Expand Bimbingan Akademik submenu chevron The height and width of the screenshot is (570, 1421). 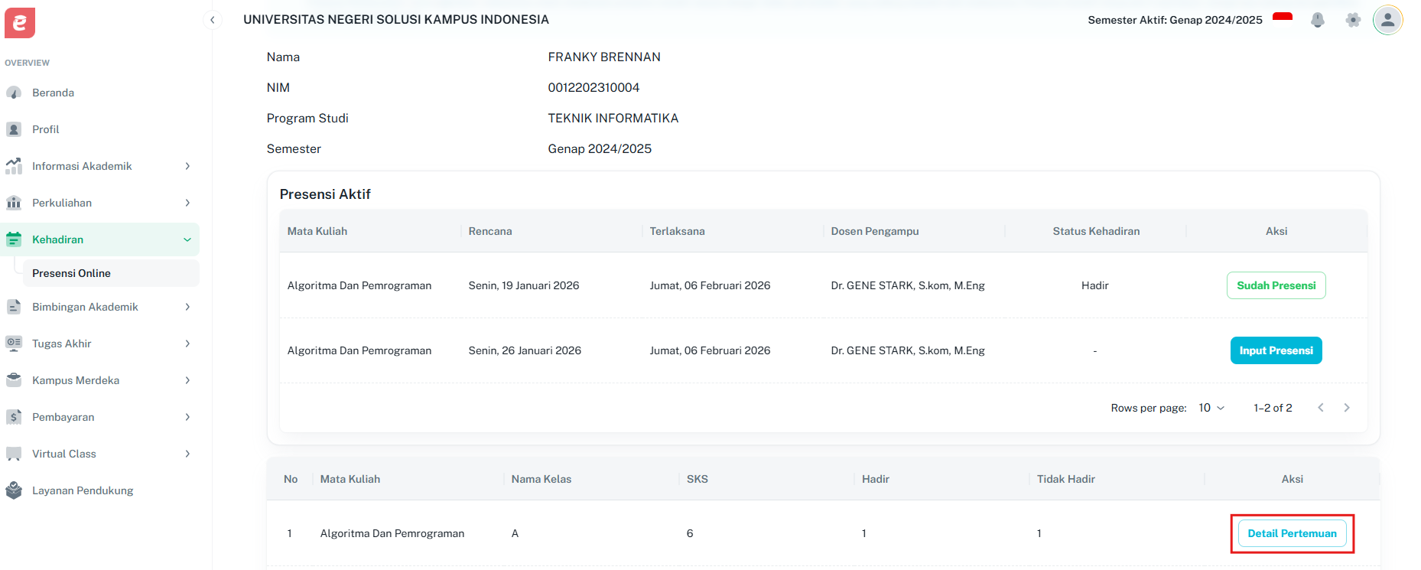(187, 307)
